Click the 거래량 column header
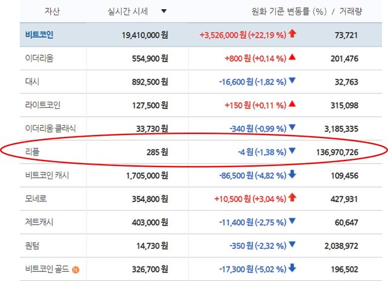388x281 pixels. coord(350,11)
